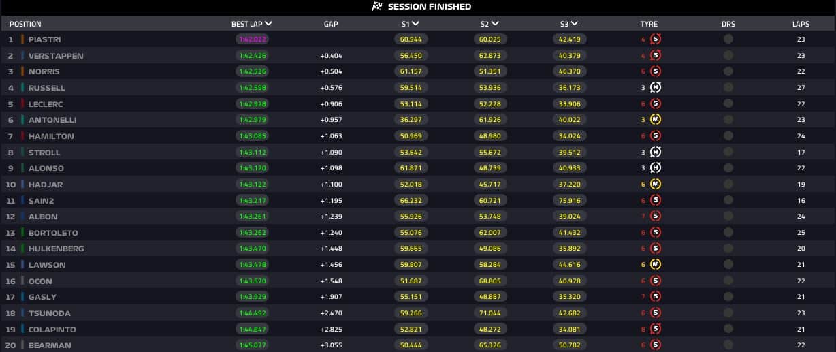This screenshot has height=352, width=836.
Task: Select driver name Hulkenberg
Action: point(57,249)
